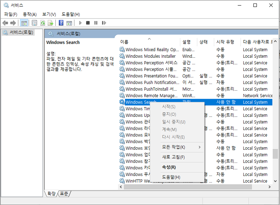Click the restart service toolbar icon
The width and height of the screenshot is (280, 205).
click(x=103, y=23)
